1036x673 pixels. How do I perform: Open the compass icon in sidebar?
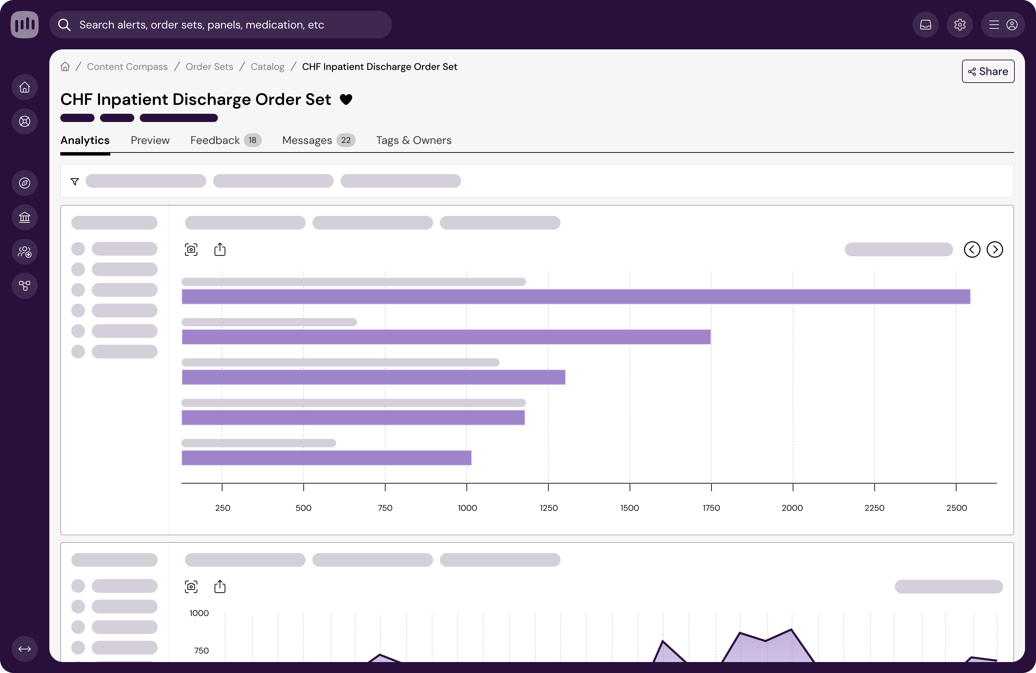tap(25, 183)
